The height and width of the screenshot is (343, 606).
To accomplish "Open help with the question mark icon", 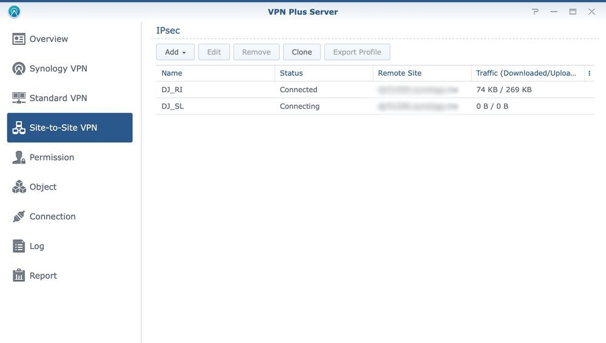I will [x=535, y=12].
